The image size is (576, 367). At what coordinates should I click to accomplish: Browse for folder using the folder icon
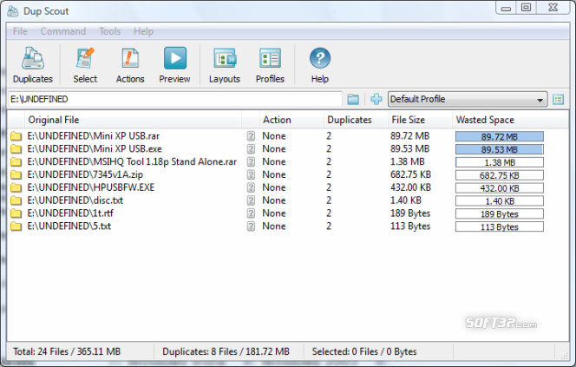pyautogui.click(x=353, y=99)
